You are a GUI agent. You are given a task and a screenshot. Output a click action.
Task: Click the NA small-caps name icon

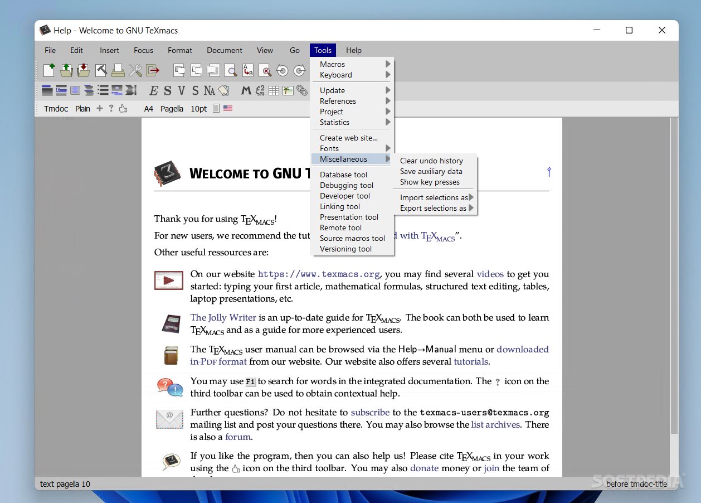[x=209, y=90]
